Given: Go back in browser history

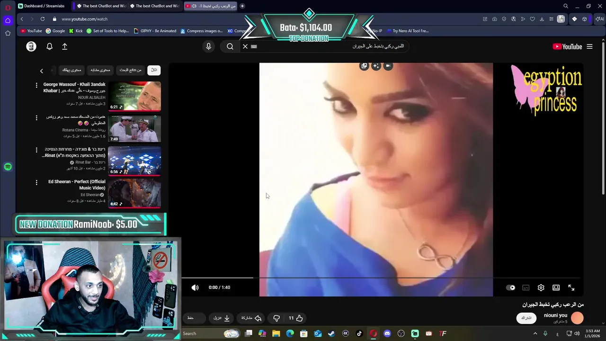Looking at the screenshot, I should coord(22,19).
